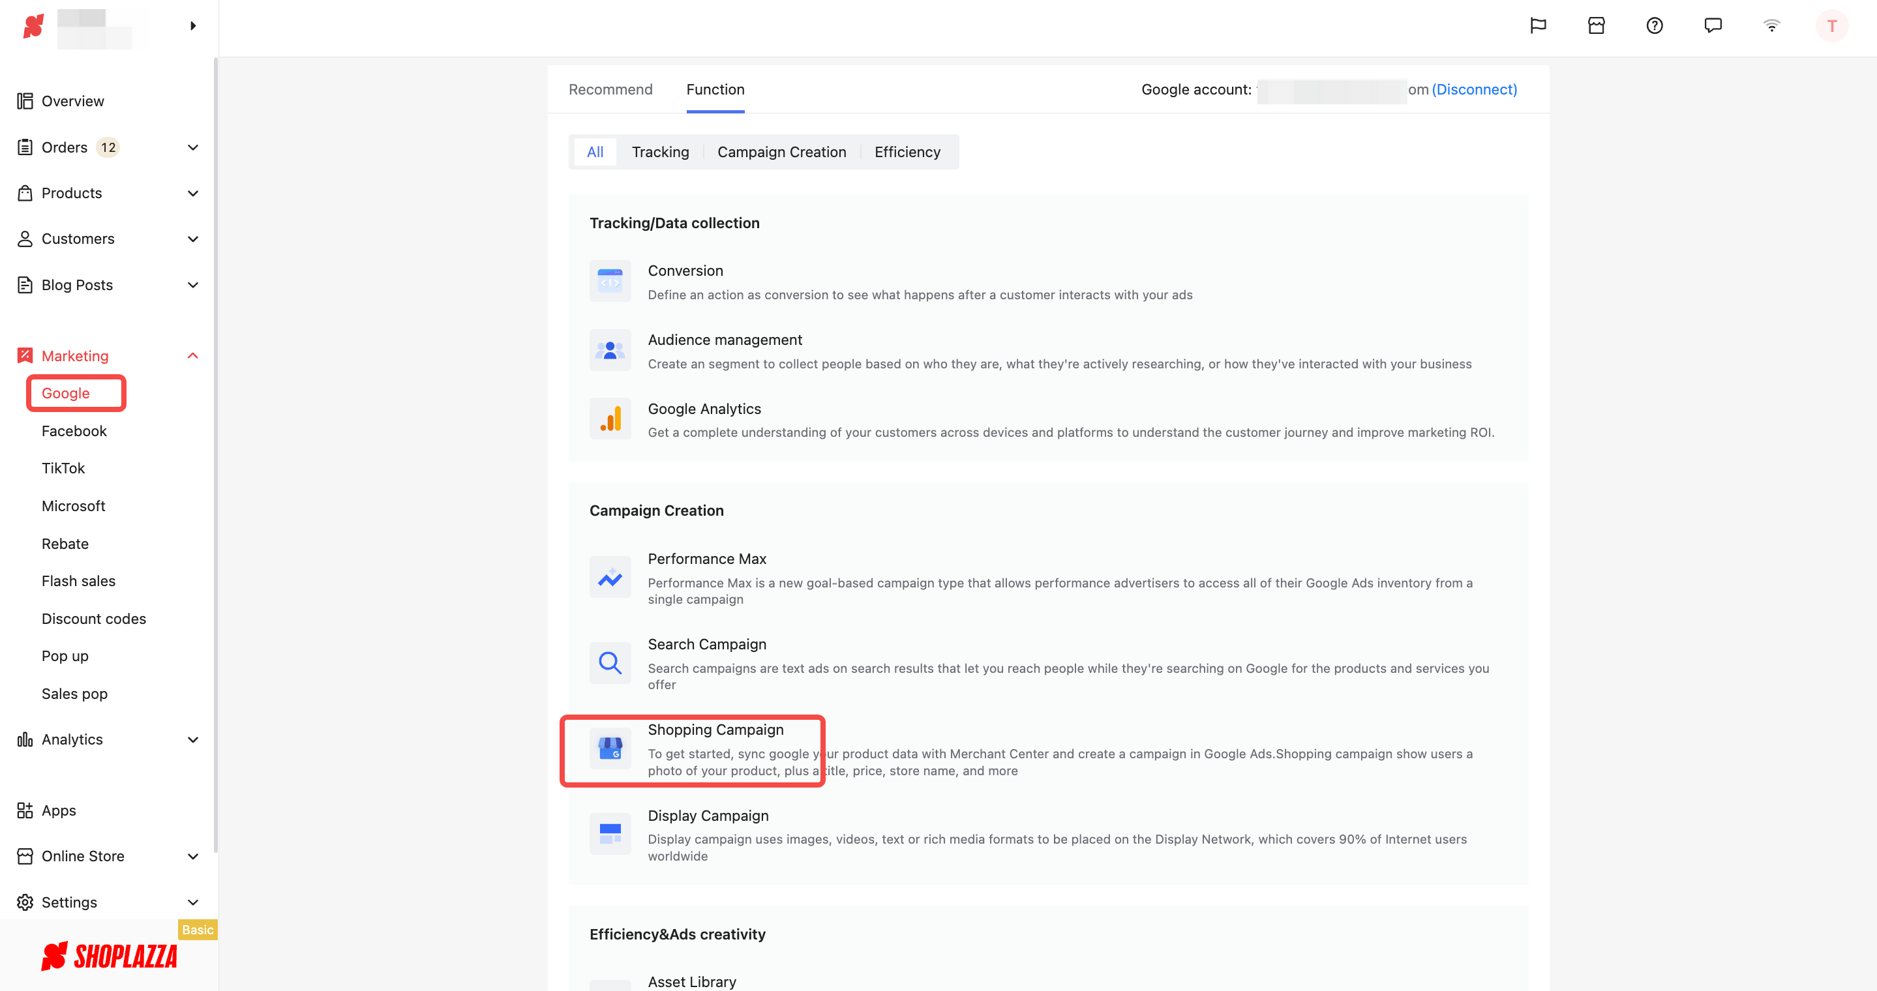Screen dimensions: 1877x991
Task: Click the Overview sidebar icon
Action: [x=25, y=101]
